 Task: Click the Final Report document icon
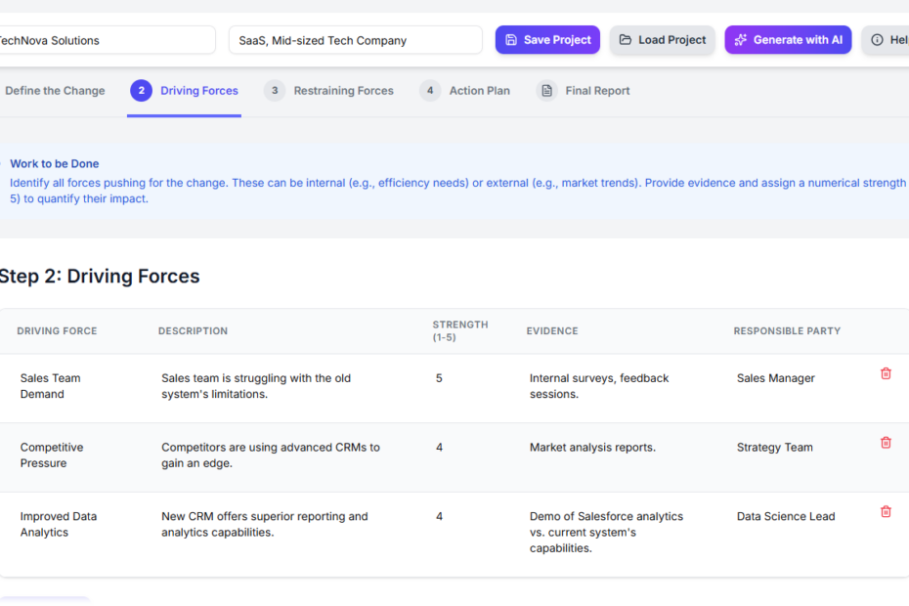pyautogui.click(x=547, y=91)
